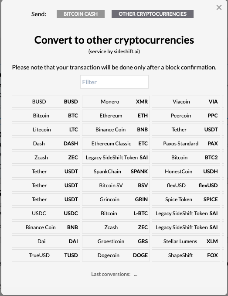Choose ShapeShift FOX
This screenshot has height=296, width=228.
(186, 255)
